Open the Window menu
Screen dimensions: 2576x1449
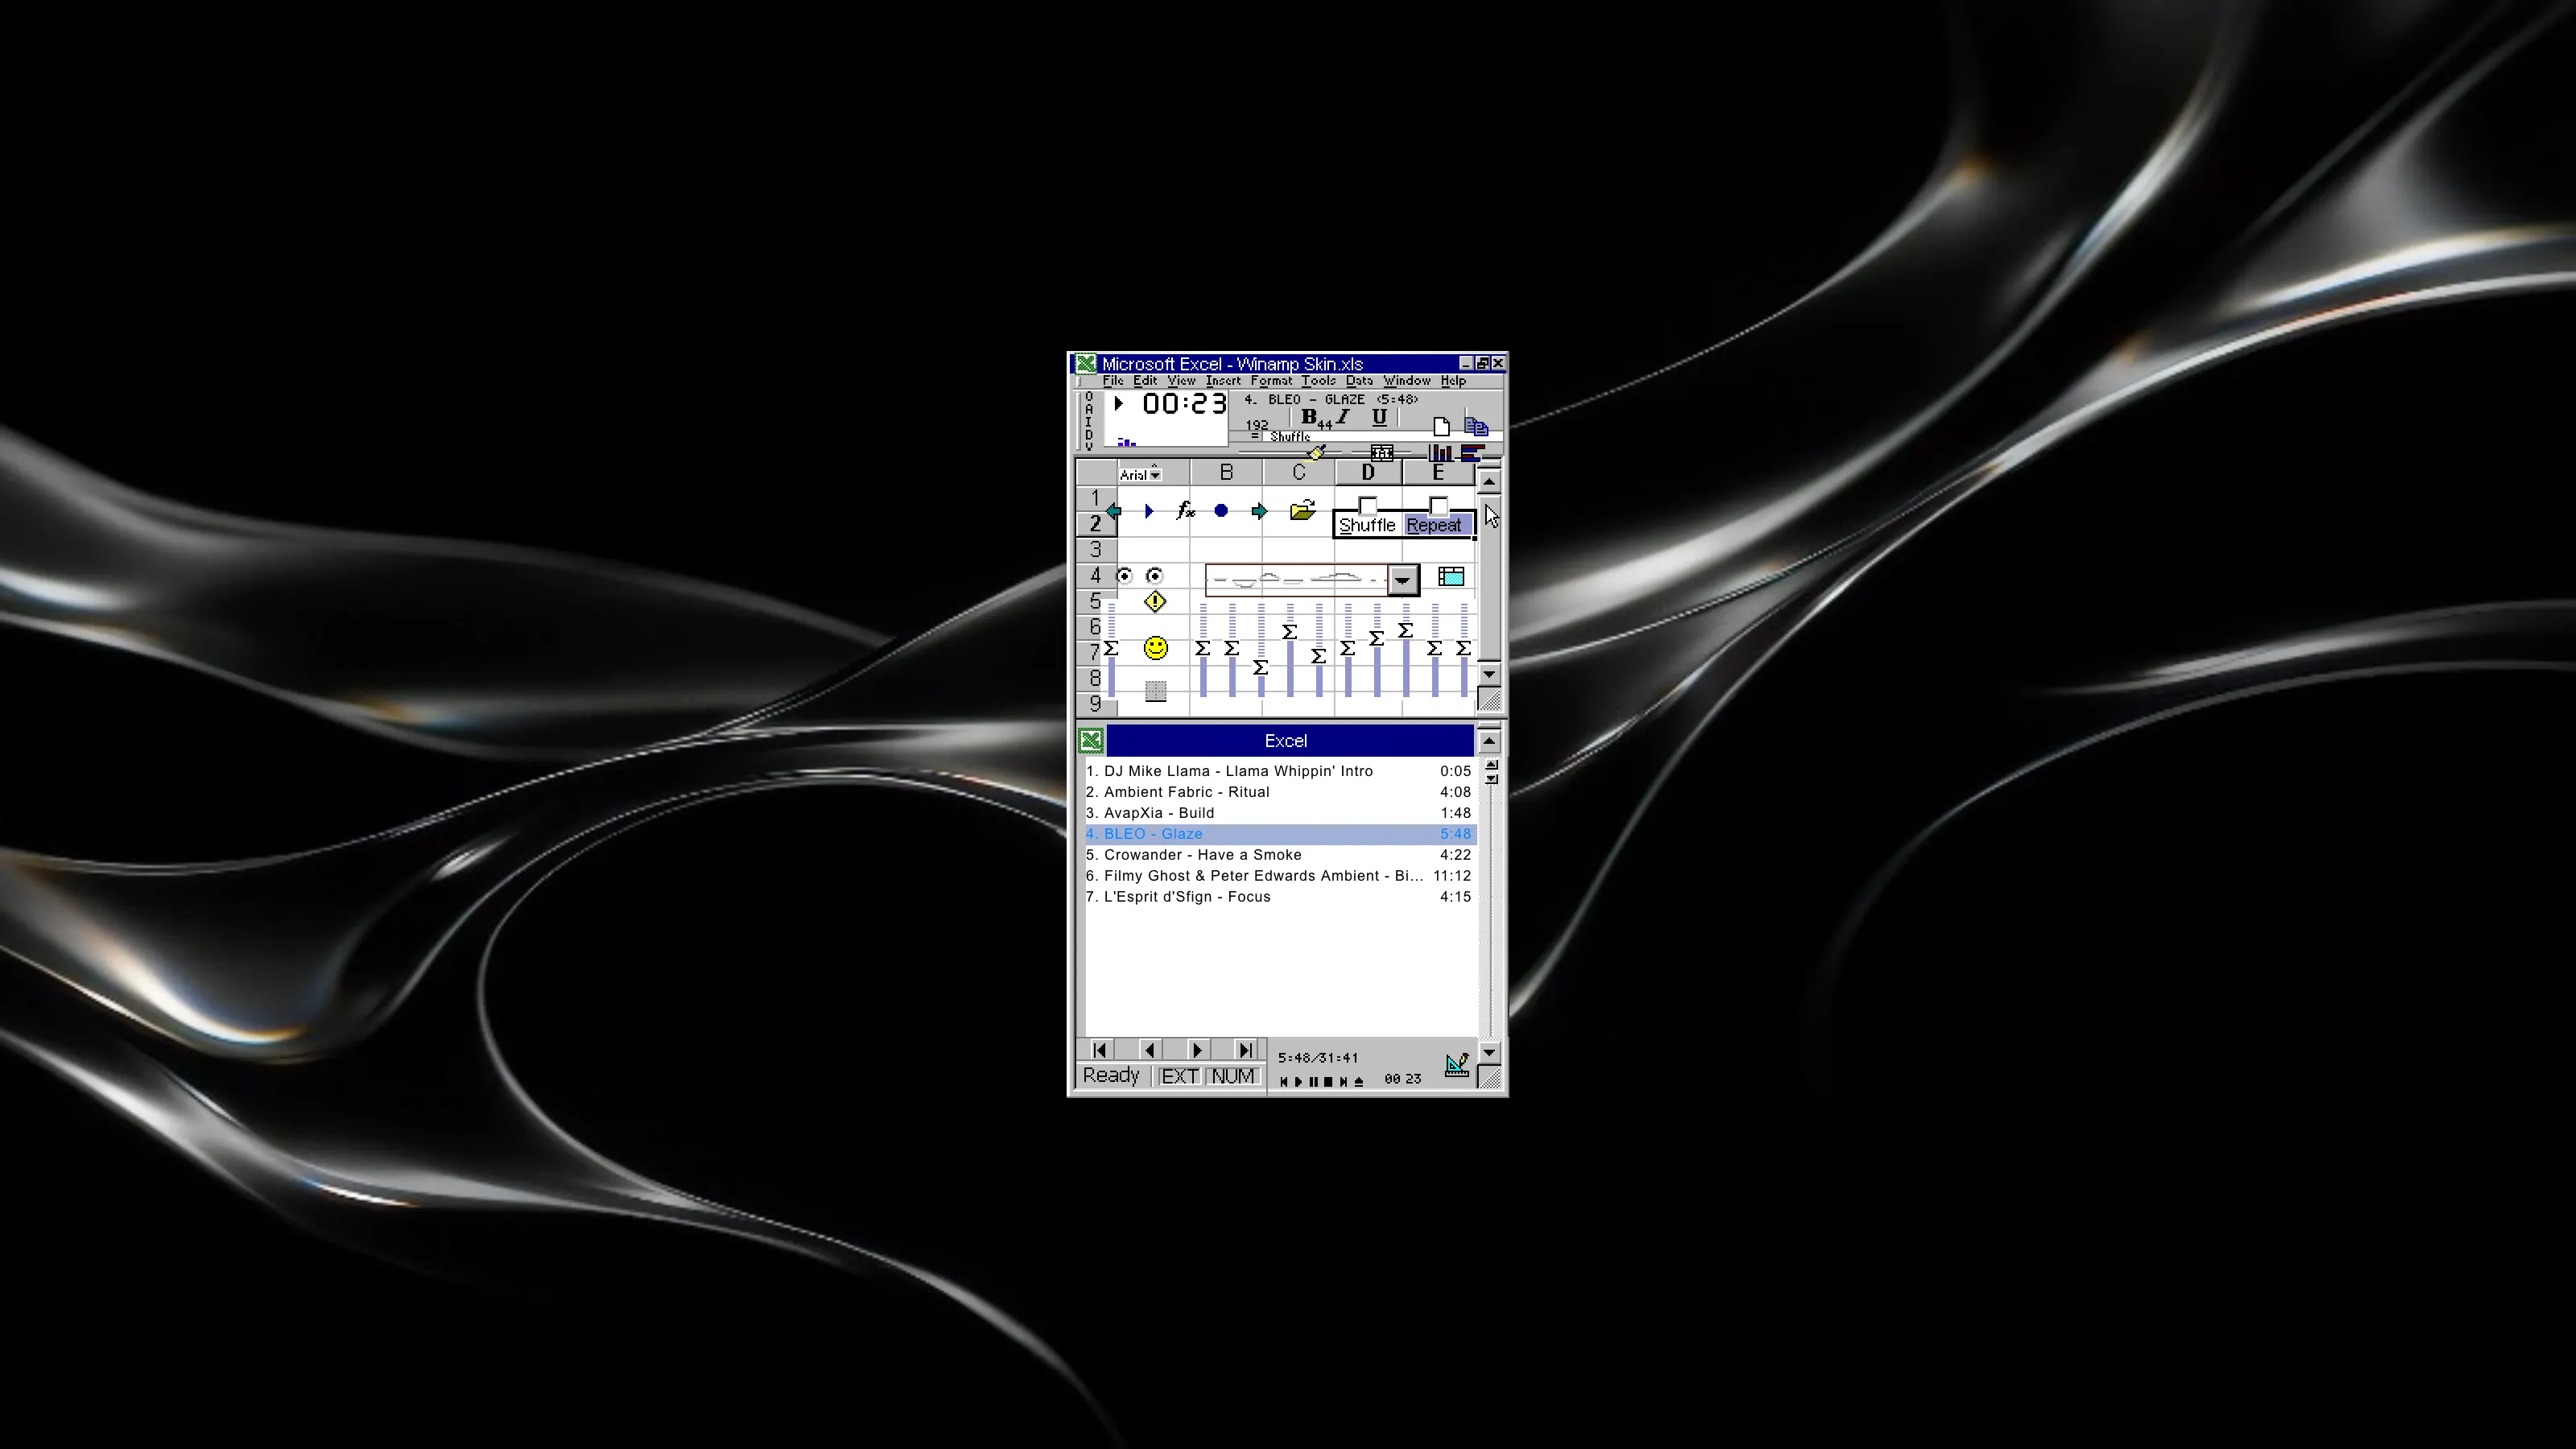pyautogui.click(x=1406, y=381)
